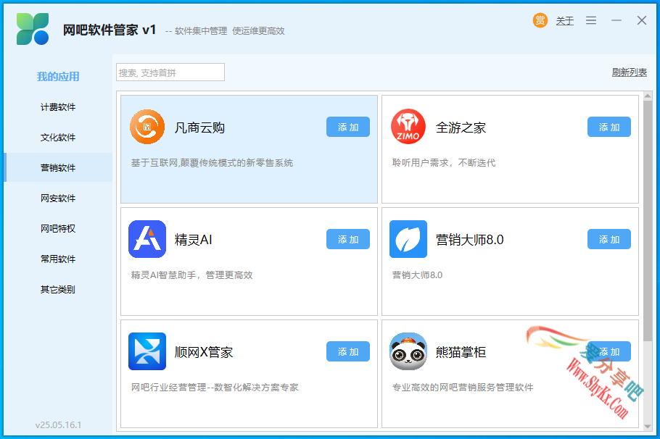
Task: Click the 网吧软件管家 logo icon
Action: [x=33, y=29]
